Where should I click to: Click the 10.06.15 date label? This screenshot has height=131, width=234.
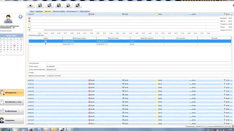(x=31, y=109)
